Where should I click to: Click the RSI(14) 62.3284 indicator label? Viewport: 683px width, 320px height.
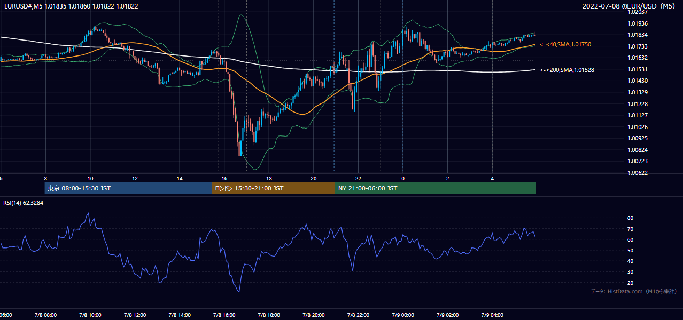[x=24, y=203]
